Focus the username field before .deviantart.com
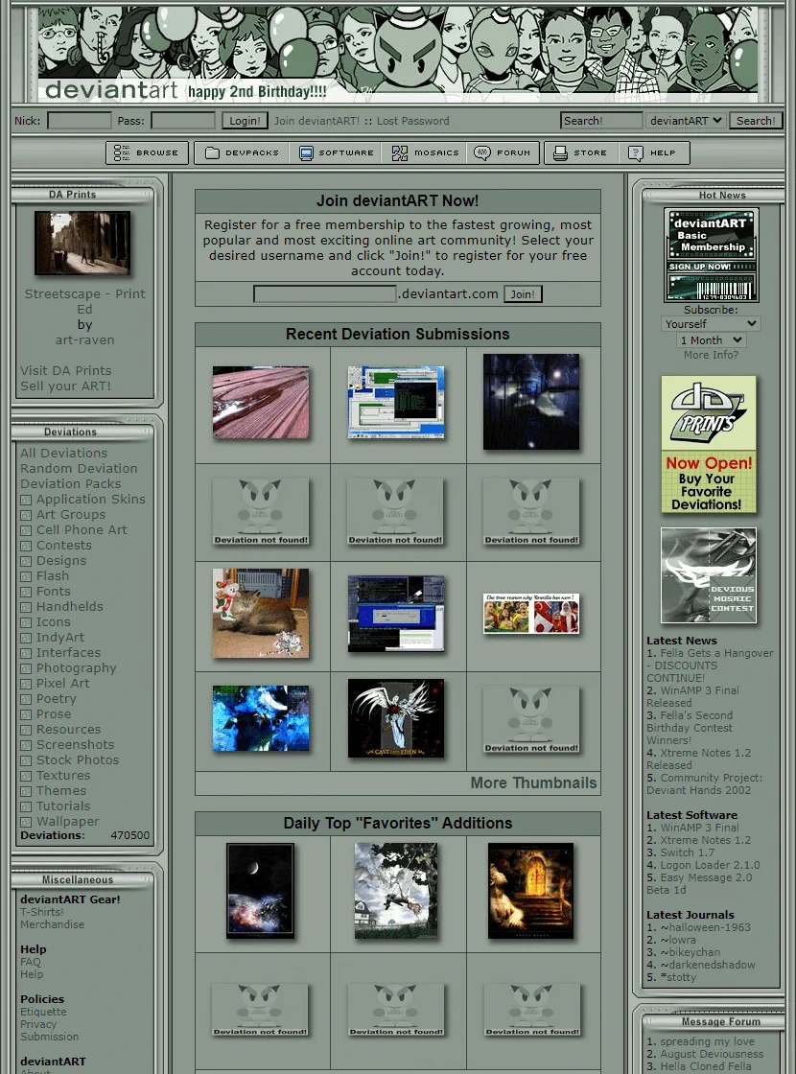 click(x=325, y=293)
